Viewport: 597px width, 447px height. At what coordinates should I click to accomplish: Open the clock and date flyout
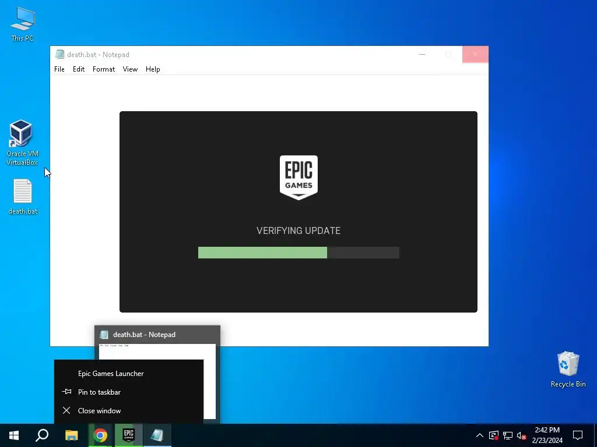547,435
